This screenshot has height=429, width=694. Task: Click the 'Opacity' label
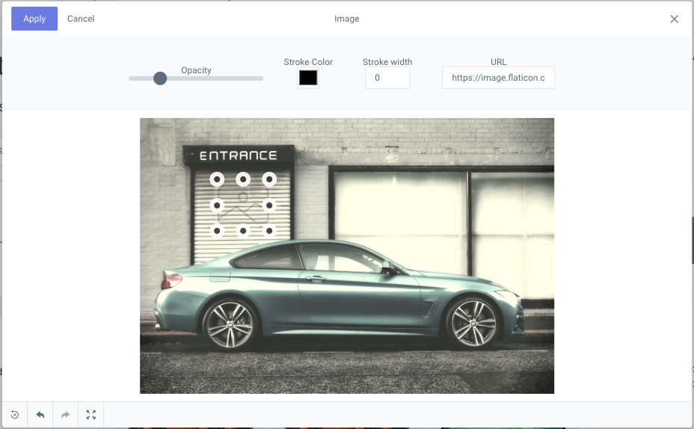(196, 70)
